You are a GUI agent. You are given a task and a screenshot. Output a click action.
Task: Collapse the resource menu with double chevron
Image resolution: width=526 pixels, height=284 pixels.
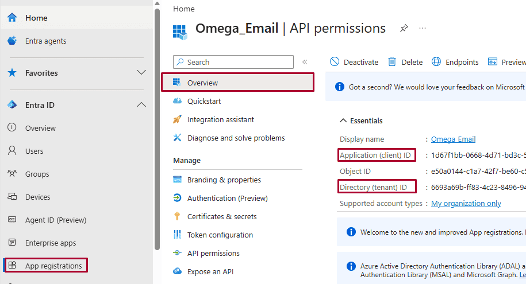pos(305,62)
